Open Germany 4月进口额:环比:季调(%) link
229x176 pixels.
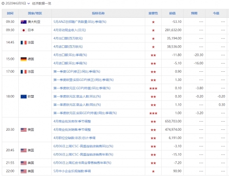pyautogui.click(x=70, y=63)
